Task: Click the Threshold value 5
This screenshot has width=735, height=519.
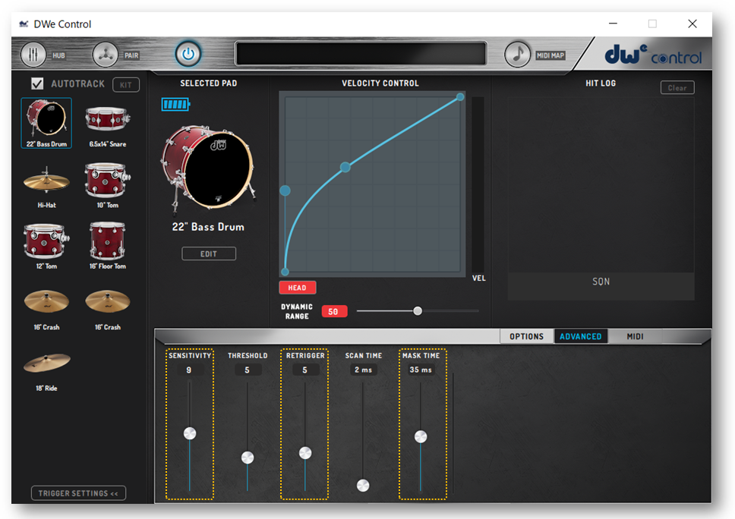Action: tap(247, 370)
